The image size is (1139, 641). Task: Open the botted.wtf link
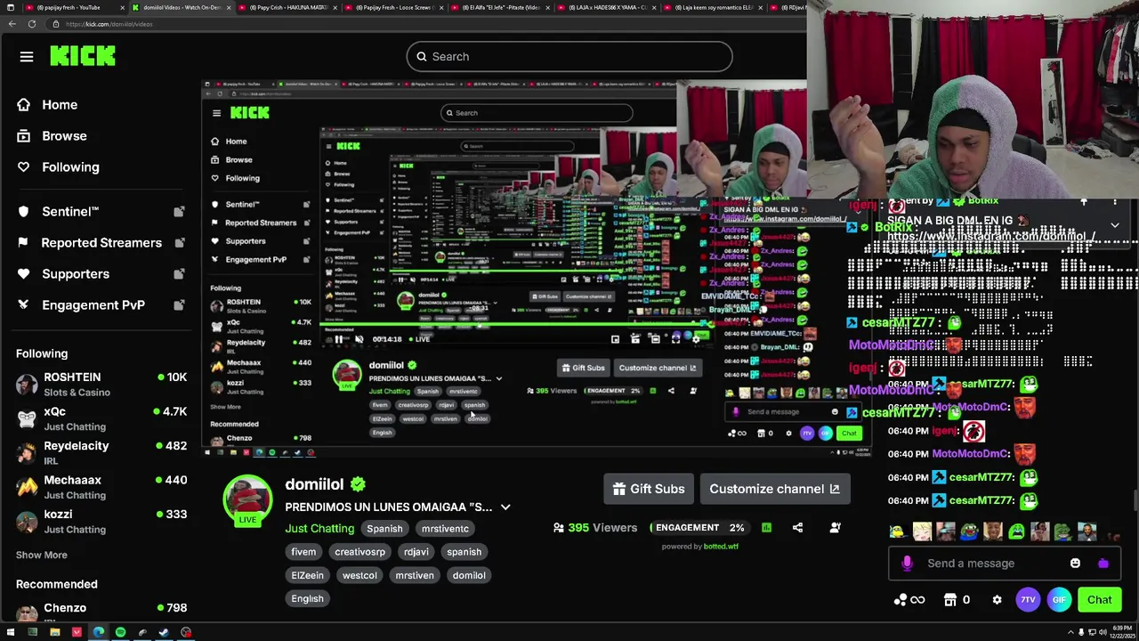click(720, 547)
